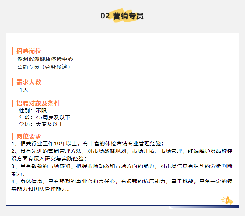Click requirement 1 about 10年以上 experience
This screenshot has height=216, width=245.
(87, 143)
